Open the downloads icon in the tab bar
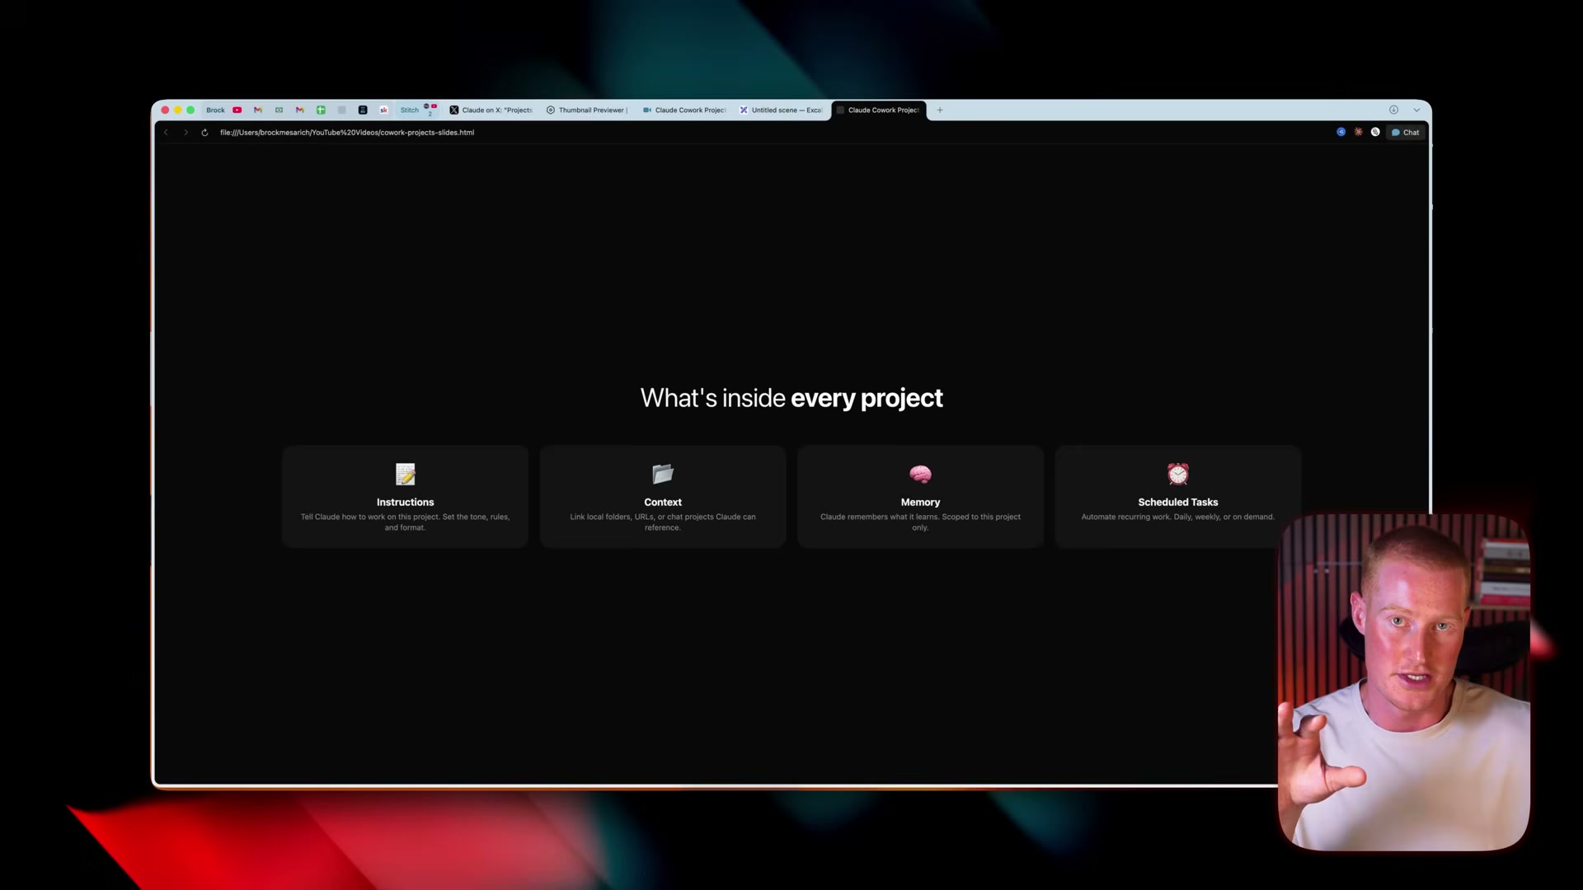The width and height of the screenshot is (1583, 890). point(1393,110)
